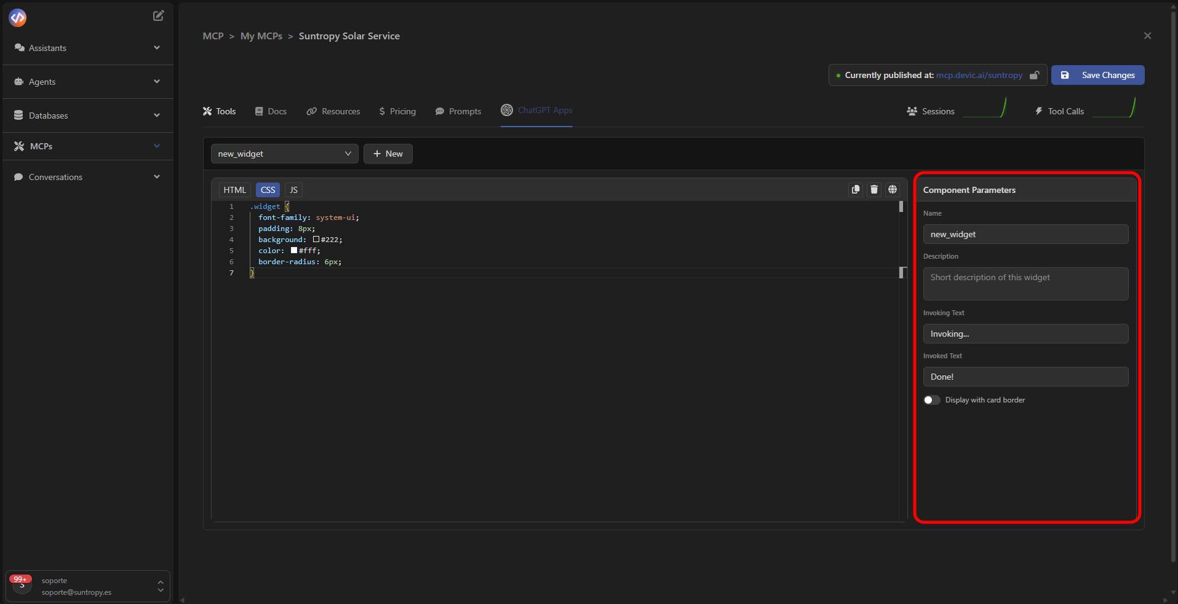The height and width of the screenshot is (604, 1178).
Task: Click the Tool Calls lightning icon
Action: [1039, 111]
